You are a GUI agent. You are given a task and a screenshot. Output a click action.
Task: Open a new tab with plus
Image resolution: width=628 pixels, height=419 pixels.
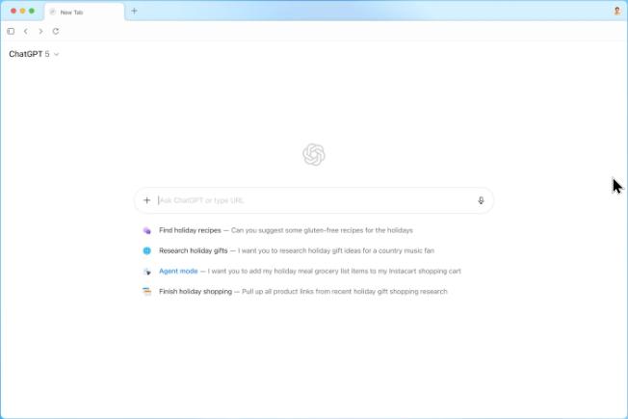[x=134, y=12]
